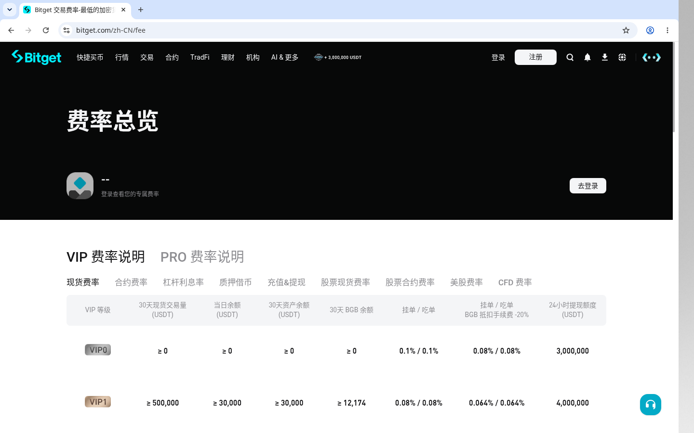
Task: Open the headset support chat button
Action: (x=651, y=405)
